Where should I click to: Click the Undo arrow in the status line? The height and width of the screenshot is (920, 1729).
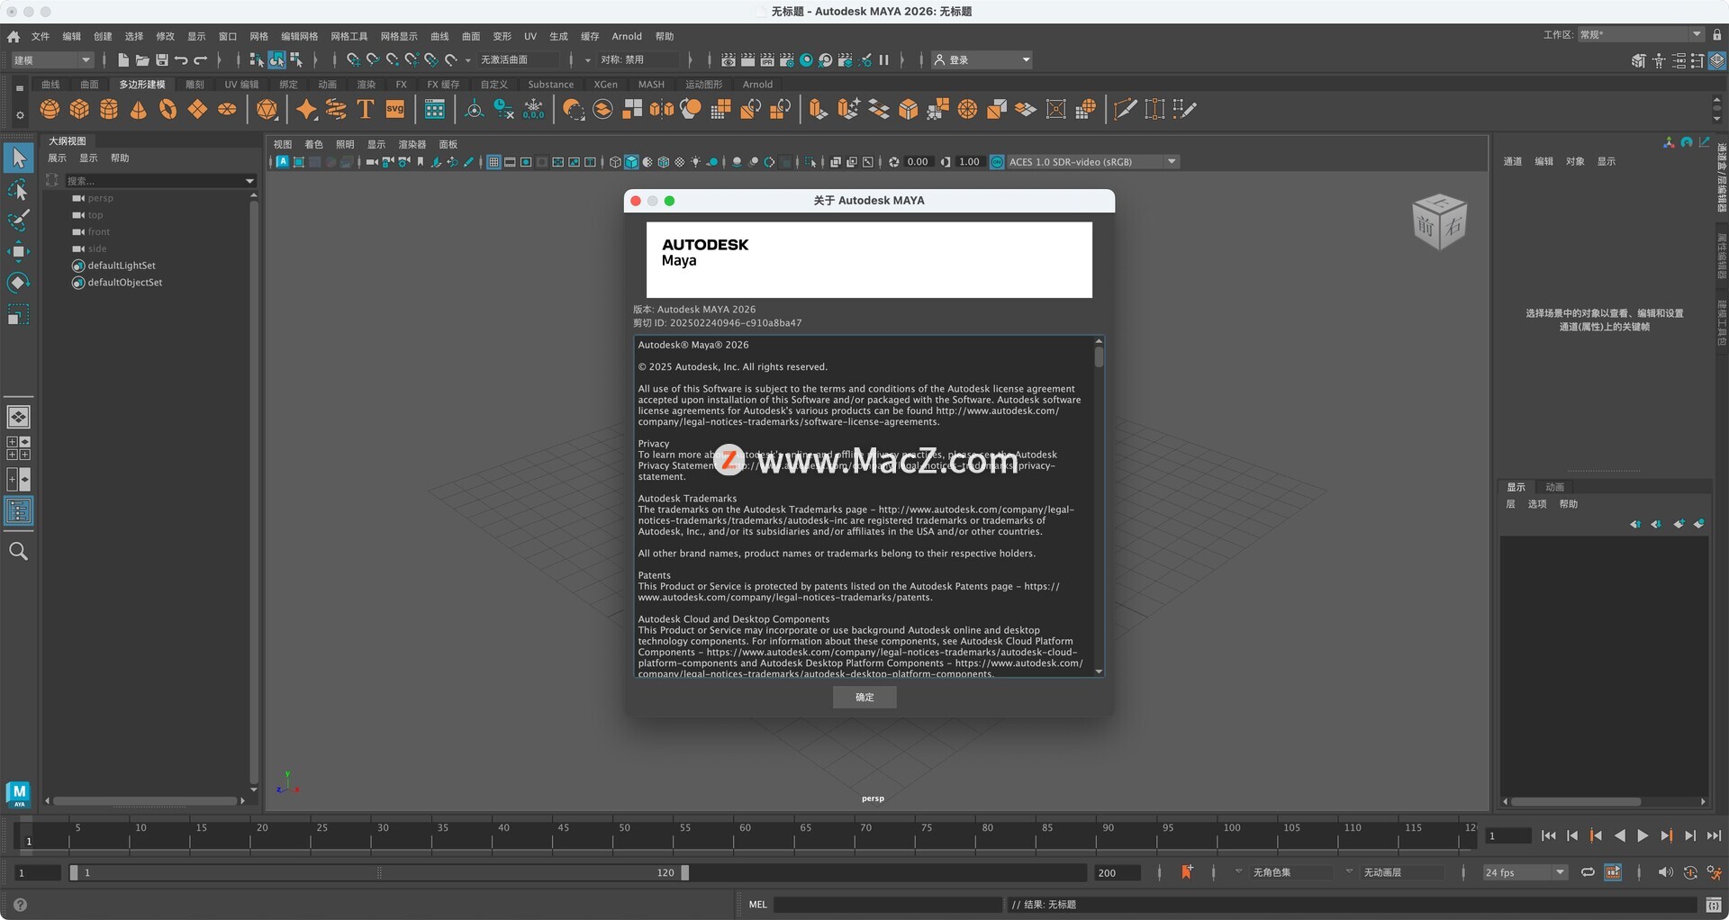point(181,60)
